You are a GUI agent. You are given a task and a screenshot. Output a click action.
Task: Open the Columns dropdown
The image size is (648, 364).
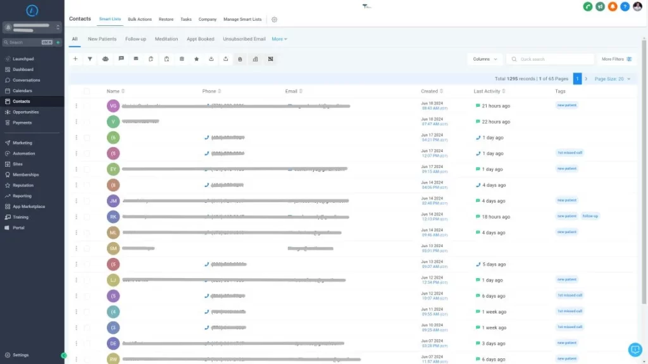point(485,59)
